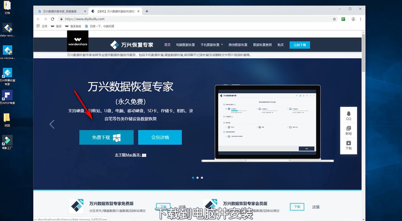402x221 pixels.
Task: Open 详情 link for 会员版
Action: (316, 207)
